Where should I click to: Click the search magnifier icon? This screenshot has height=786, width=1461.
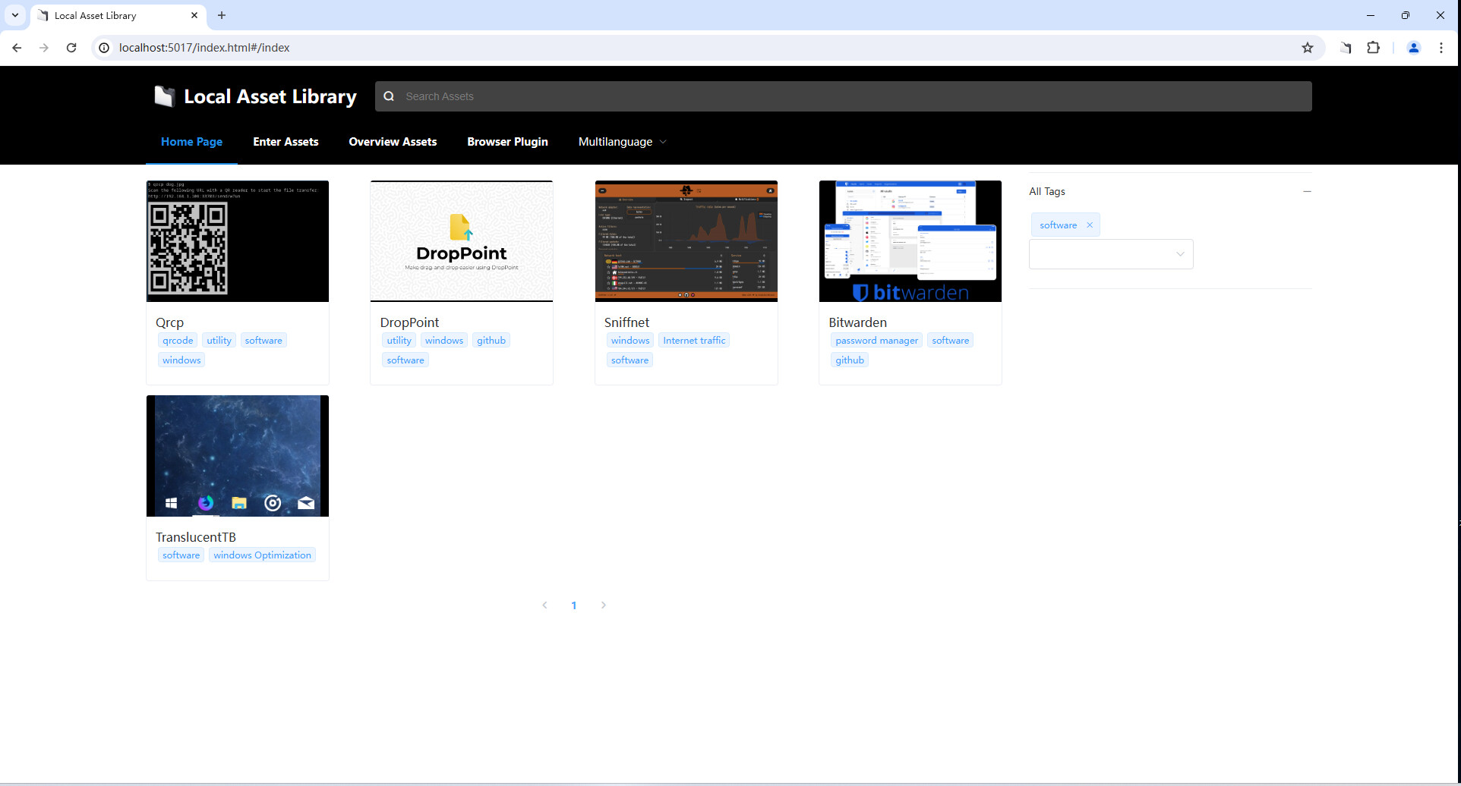(x=390, y=96)
